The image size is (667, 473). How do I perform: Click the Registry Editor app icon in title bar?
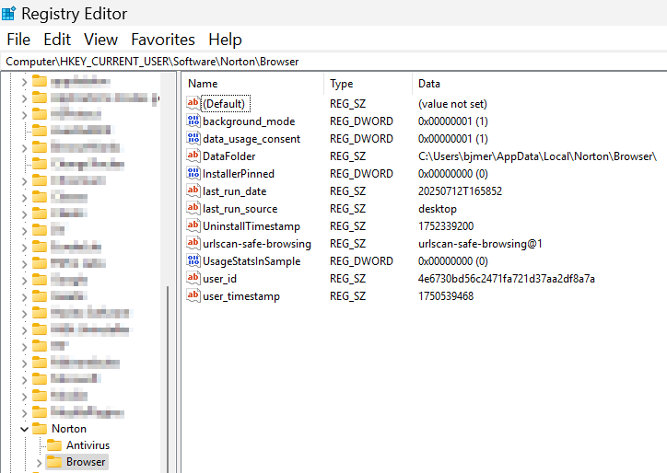(x=8, y=14)
